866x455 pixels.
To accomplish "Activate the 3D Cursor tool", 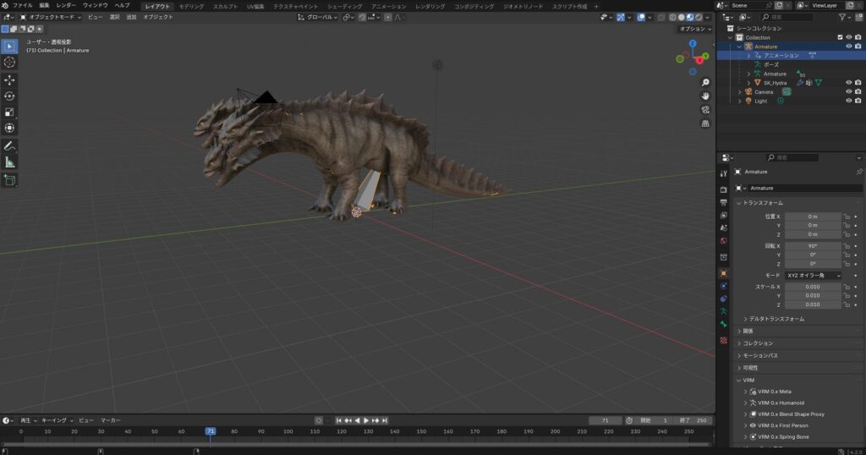I will click(9, 63).
